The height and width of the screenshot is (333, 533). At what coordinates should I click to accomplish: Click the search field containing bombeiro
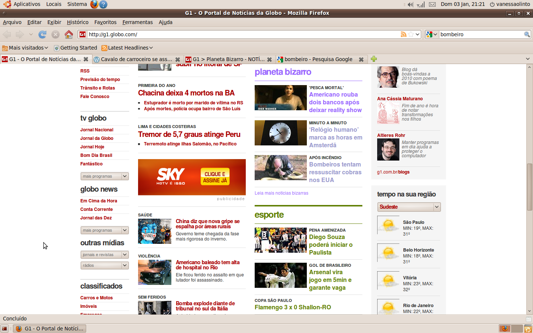(481, 34)
